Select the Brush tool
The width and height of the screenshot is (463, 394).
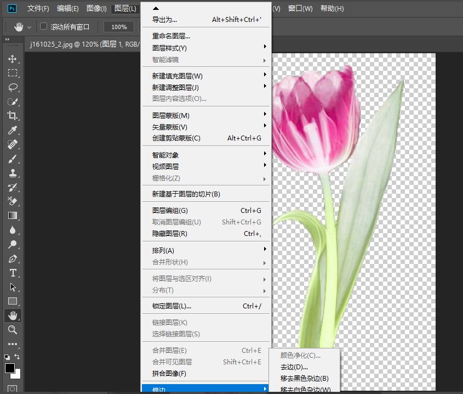tap(13, 159)
